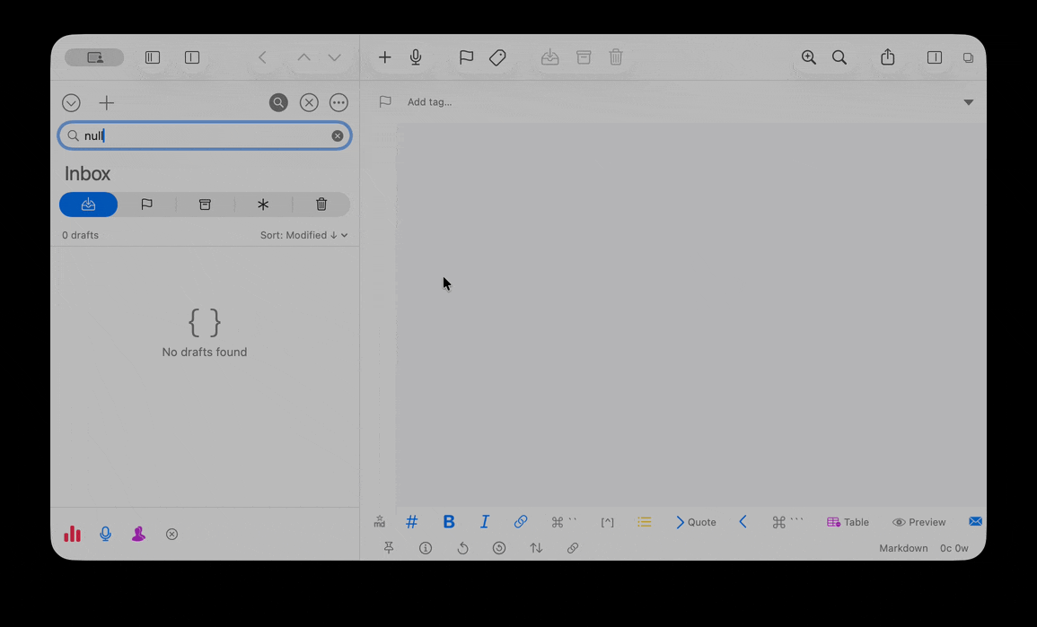Go back with the left chevron
This screenshot has width=1037, height=627.
click(x=262, y=57)
